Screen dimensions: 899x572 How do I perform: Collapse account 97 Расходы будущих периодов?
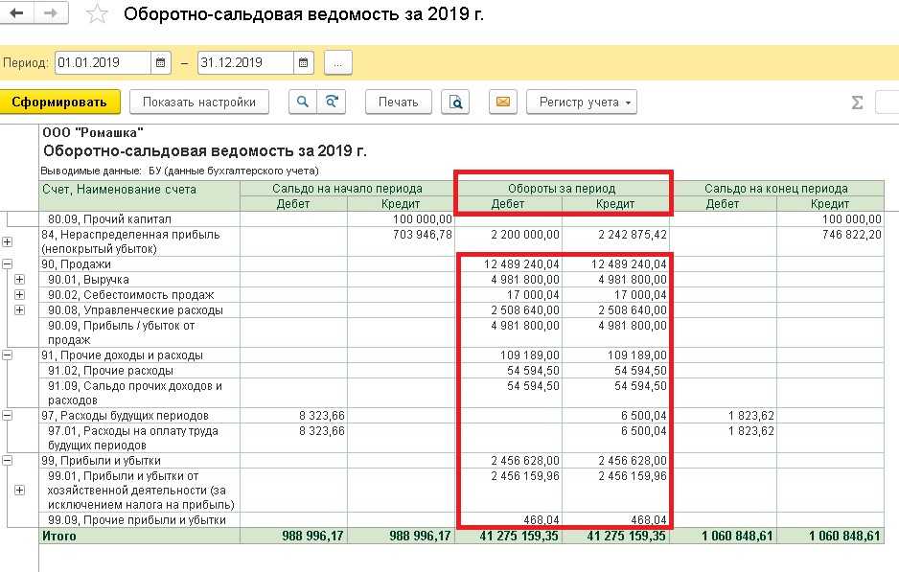click(x=7, y=416)
